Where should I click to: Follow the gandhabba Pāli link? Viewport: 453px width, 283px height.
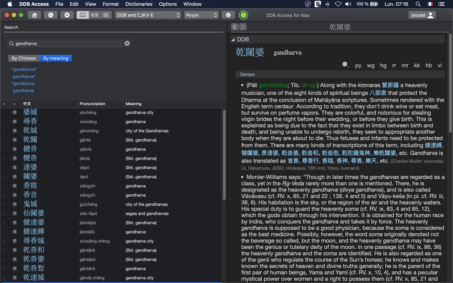273,85
